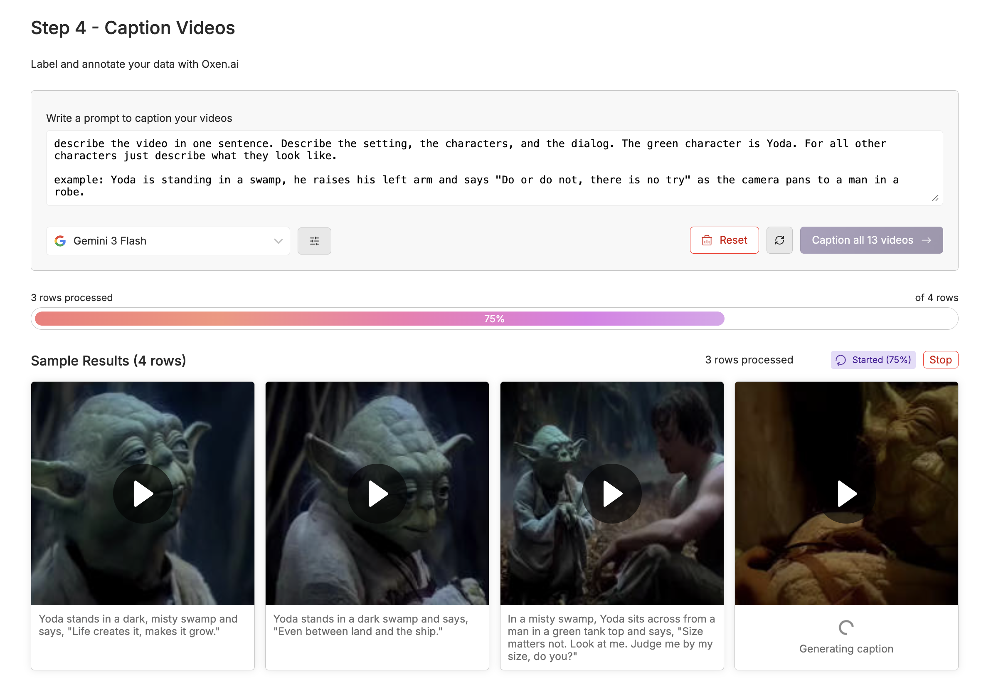
Task: Click the prompt textarea resize handle
Action: (x=935, y=198)
